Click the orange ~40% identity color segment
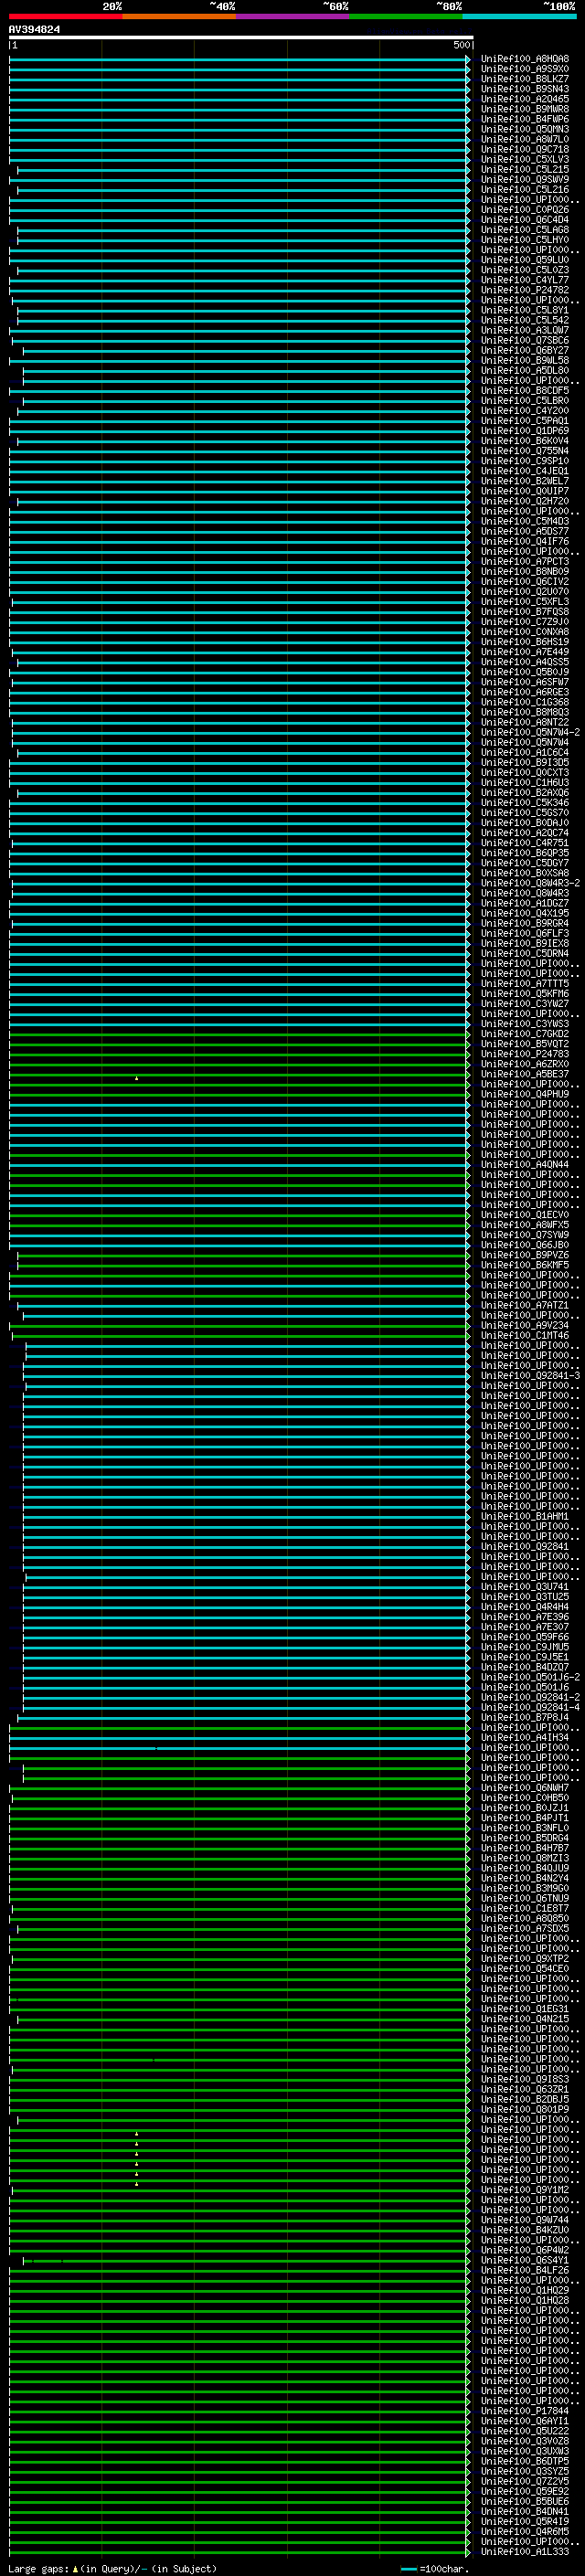Screen dimensions: 585x2576 tap(178, 16)
